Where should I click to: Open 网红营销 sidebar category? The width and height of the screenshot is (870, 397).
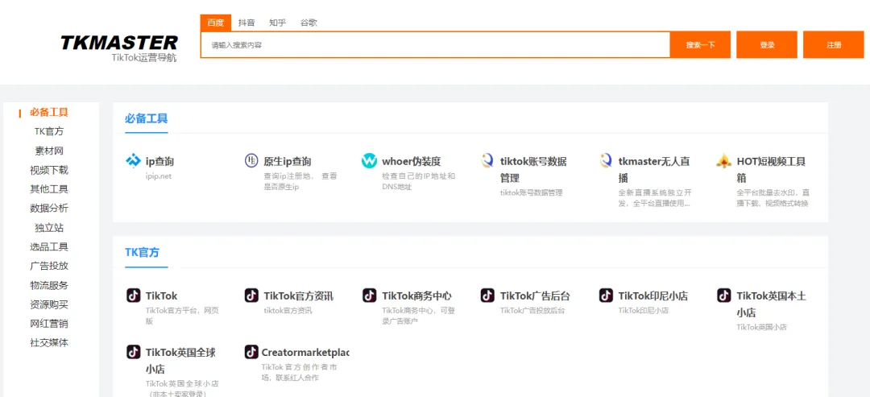point(49,324)
